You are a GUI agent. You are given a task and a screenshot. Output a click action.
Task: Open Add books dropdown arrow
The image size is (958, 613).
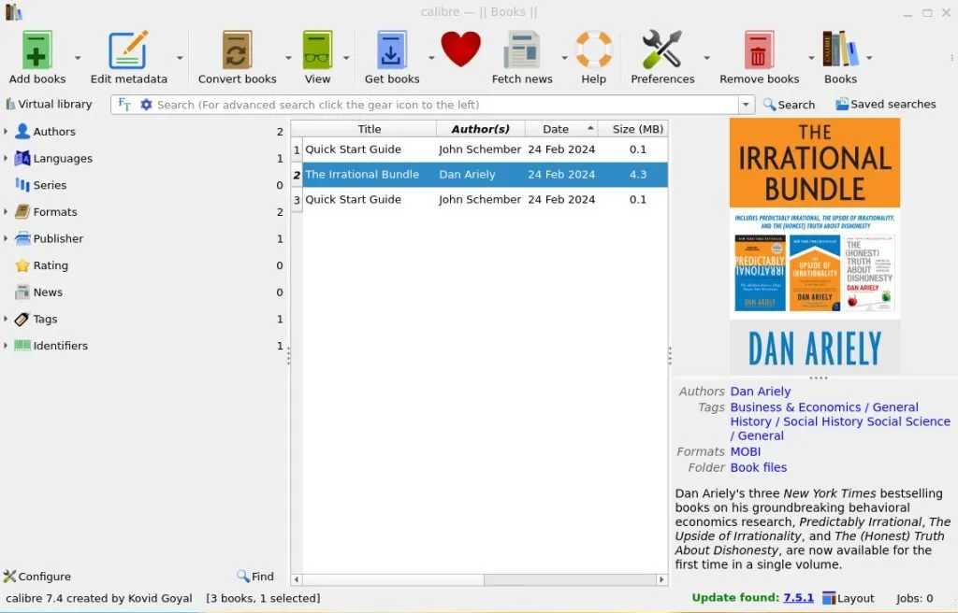click(78, 58)
